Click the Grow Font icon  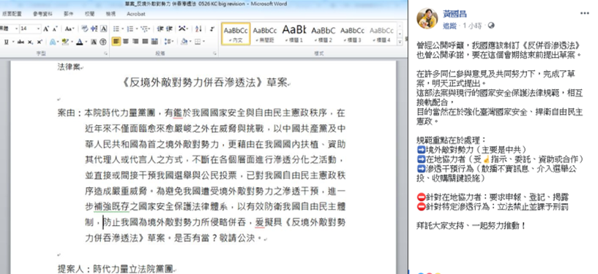pos(46,28)
